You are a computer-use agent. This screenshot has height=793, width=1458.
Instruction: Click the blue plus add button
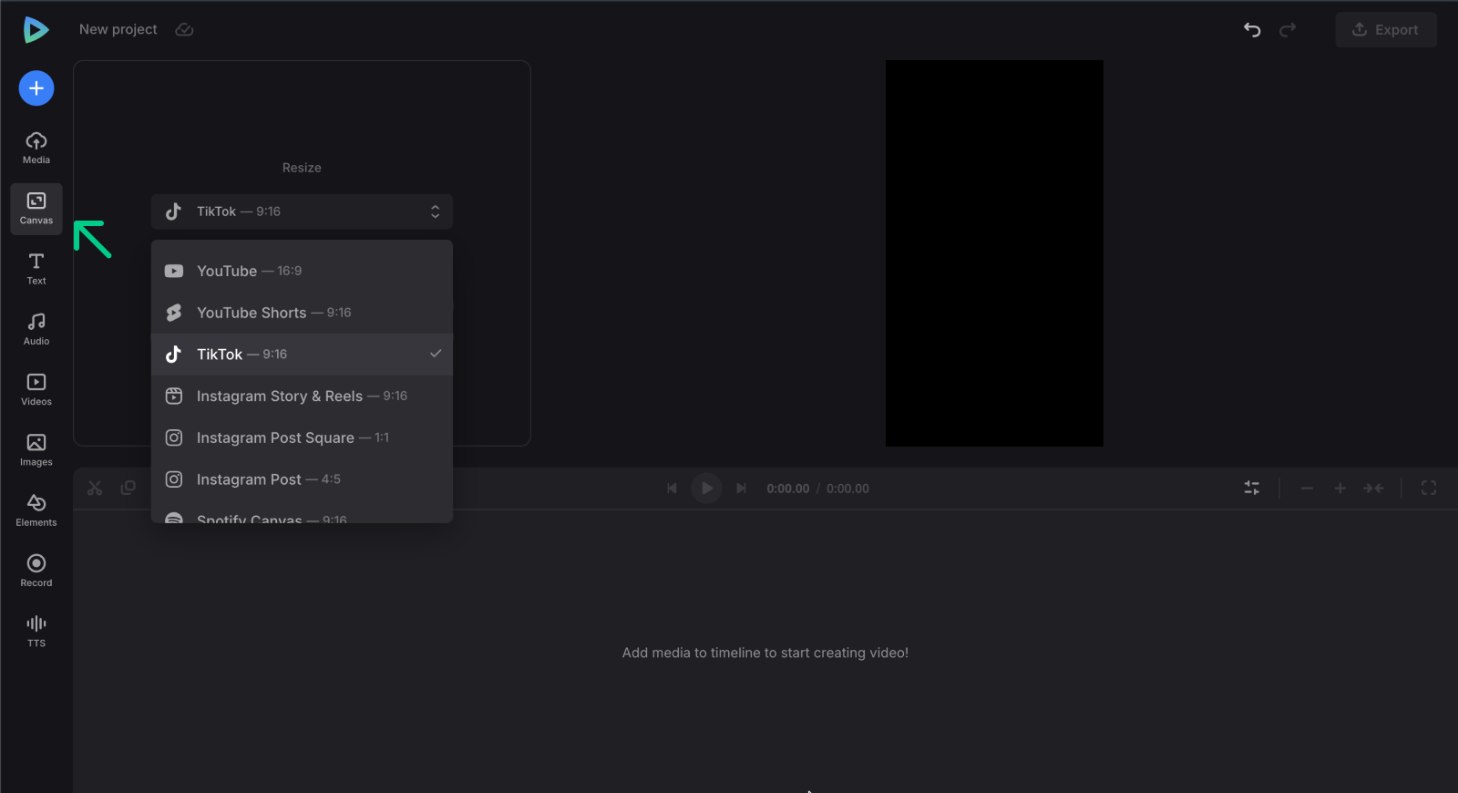point(36,88)
